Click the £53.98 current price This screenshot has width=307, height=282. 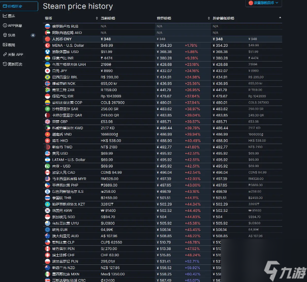pyautogui.click(x=107, y=122)
